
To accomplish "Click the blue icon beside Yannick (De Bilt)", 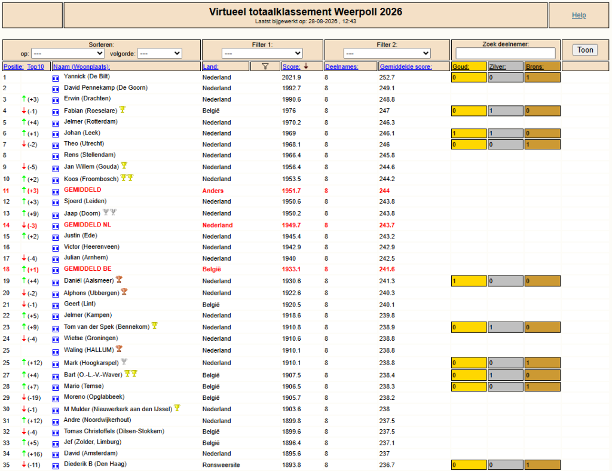I will coord(56,78).
